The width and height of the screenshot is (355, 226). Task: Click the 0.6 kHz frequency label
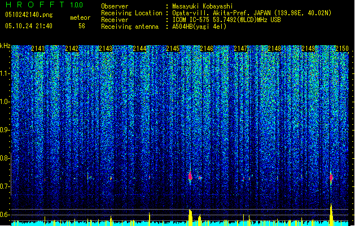tap(5, 215)
